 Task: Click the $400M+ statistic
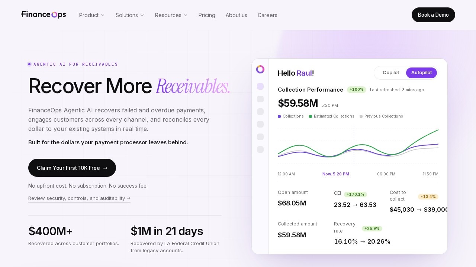pyautogui.click(x=51, y=231)
